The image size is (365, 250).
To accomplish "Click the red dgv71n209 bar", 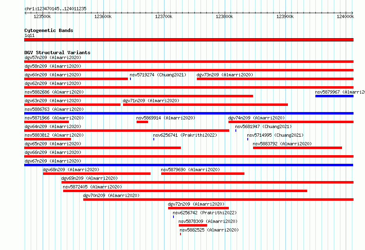I will point(205,105).
